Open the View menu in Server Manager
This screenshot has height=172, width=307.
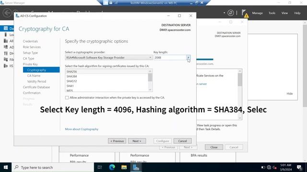[284, 13]
